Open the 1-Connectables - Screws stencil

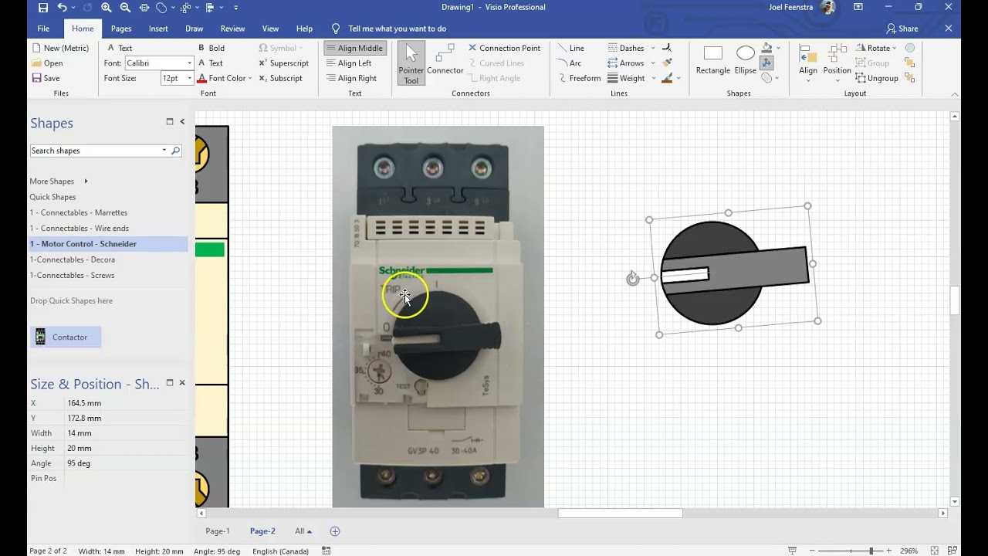point(72,275)
